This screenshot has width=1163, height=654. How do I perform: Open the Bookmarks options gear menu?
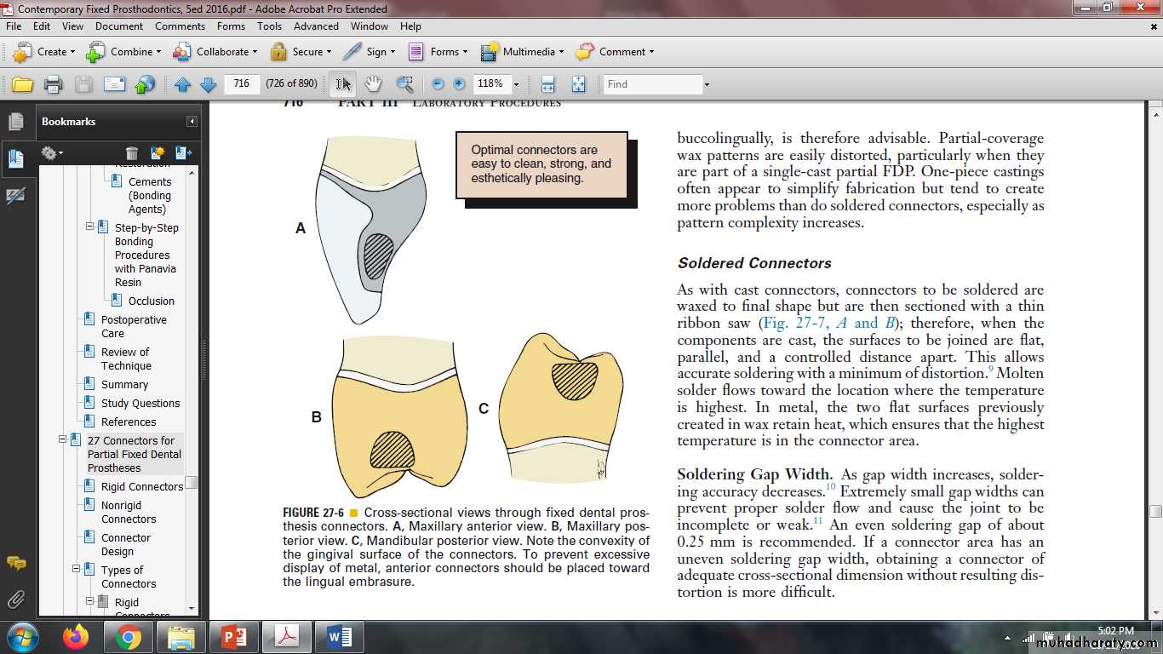(51, 153)
